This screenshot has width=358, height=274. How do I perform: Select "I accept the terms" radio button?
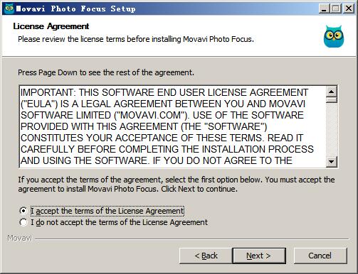23,211
